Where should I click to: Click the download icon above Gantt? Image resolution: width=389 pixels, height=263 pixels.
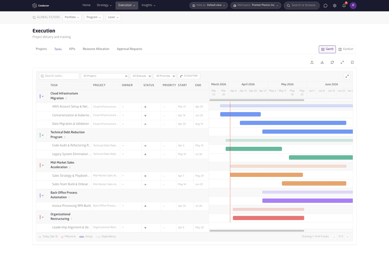pyautogui.click(x=322, y=62)
